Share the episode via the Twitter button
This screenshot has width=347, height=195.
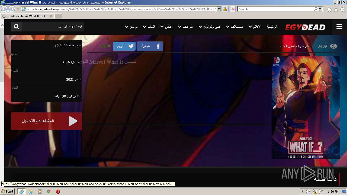pyautogui.click(x=124, y=46)
